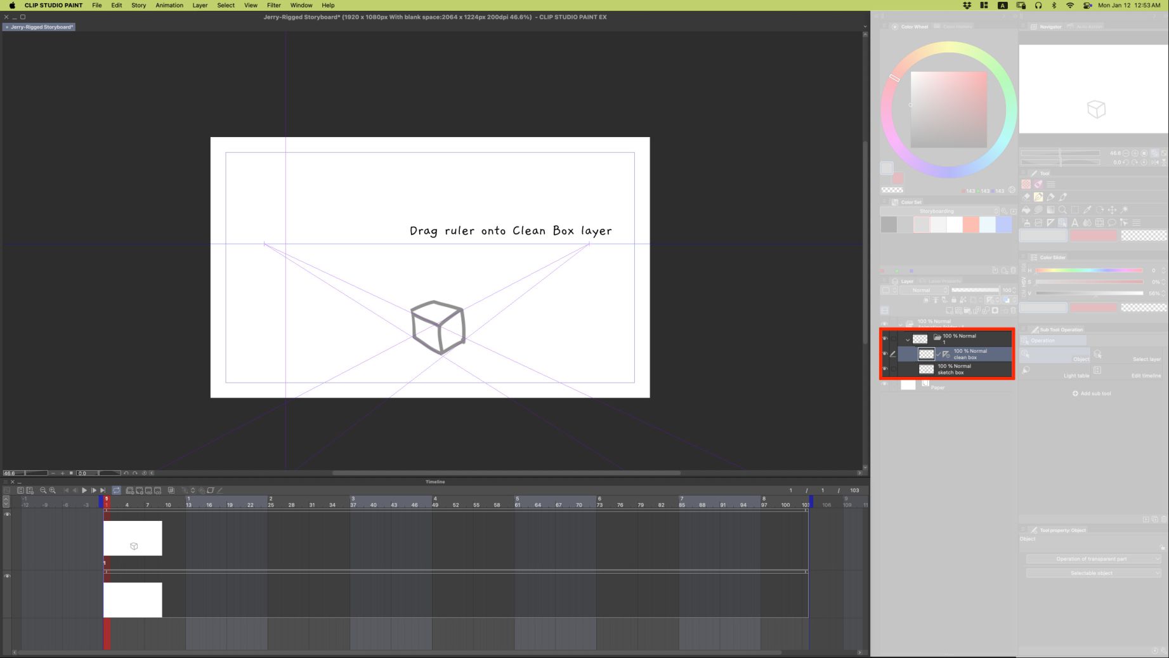Open the layer blending mode Normal dropdown
The image size is (1169, 658).
tap(924, 290)
